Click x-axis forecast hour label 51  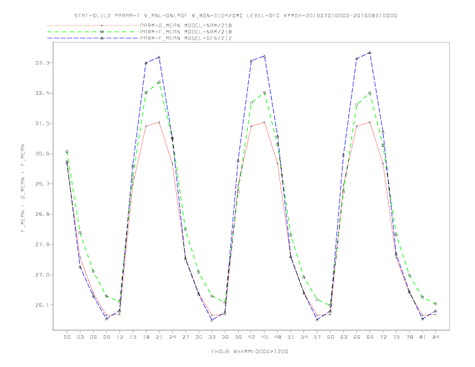click(x=291, y=337)
